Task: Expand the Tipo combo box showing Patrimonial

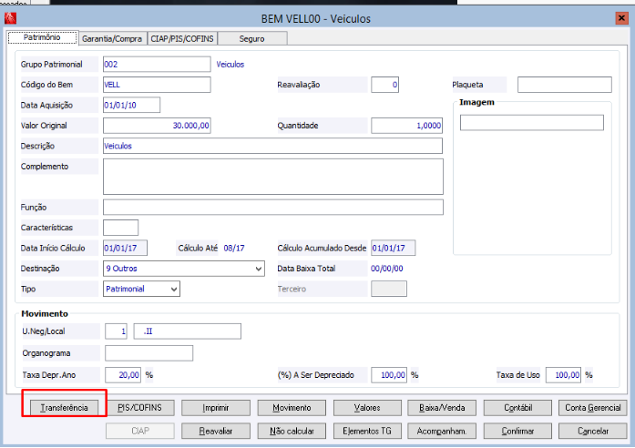Action: [141, 289]
